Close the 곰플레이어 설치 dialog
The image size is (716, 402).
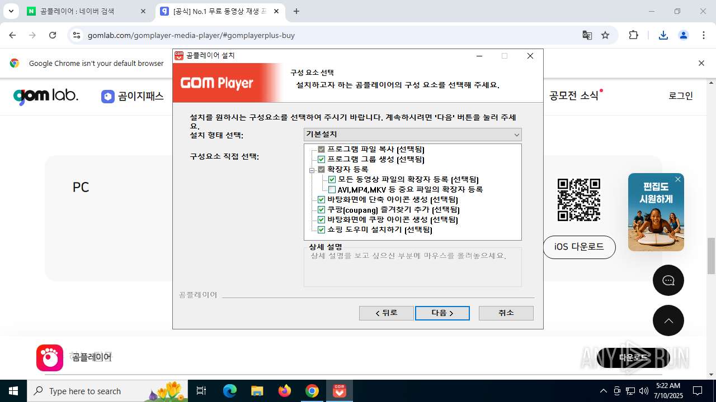point(530,56)
